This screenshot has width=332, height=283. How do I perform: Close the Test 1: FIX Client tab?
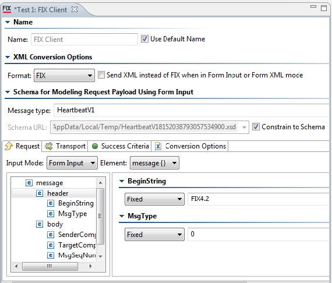coord(75,9)
